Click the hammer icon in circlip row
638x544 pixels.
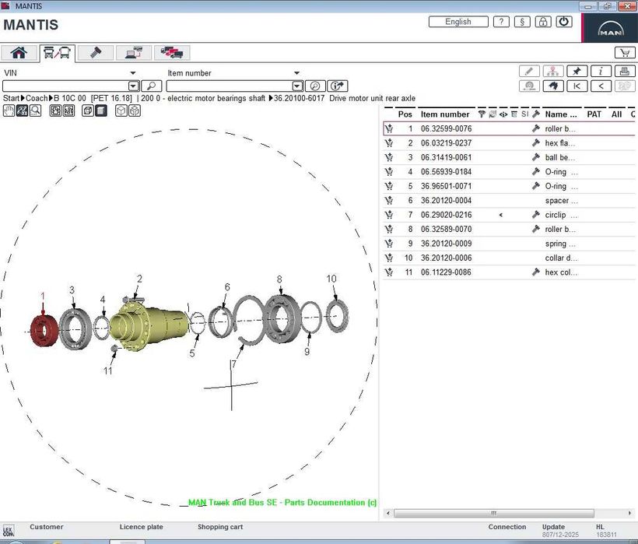pyautogui.click(x=536, y=215)
